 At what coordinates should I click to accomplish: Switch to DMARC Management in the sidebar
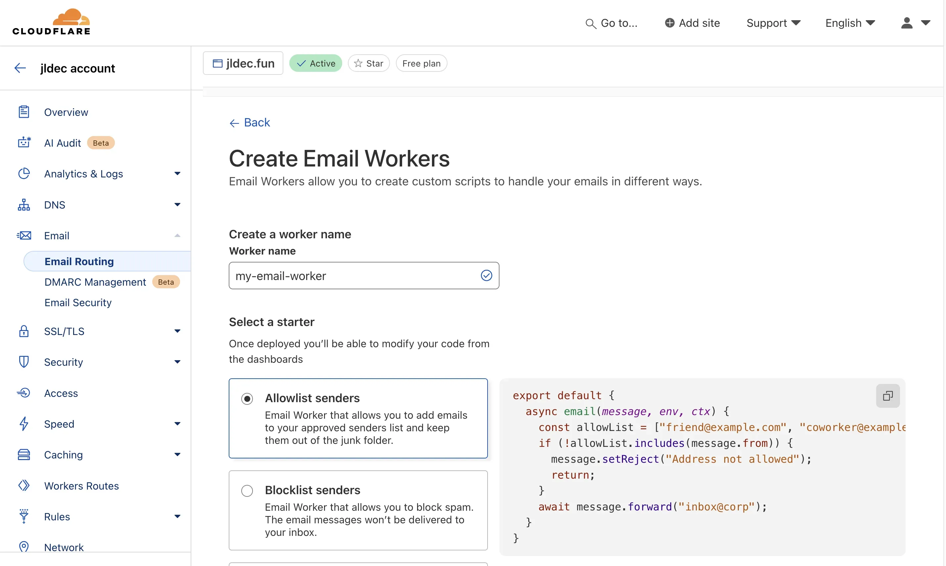[x=95, y=282]
